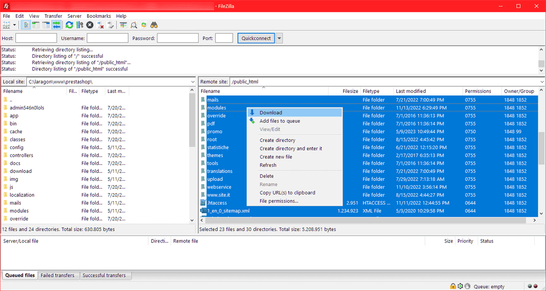This screenshot has width=546, height=291.
Task: Open the Quickconnect history dropdown arrow
Action: [x=279, y=38]
